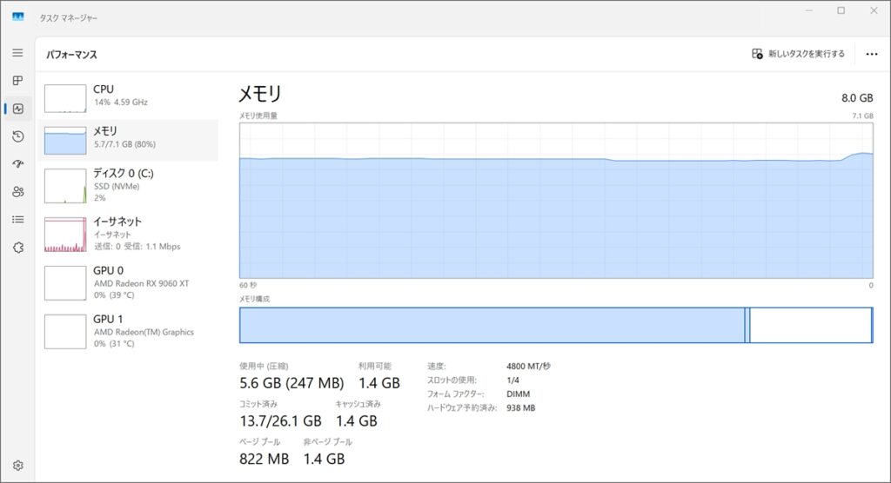The image size is (891, 483).
Task: Click the memory usage graph
Action: point(556,200)
